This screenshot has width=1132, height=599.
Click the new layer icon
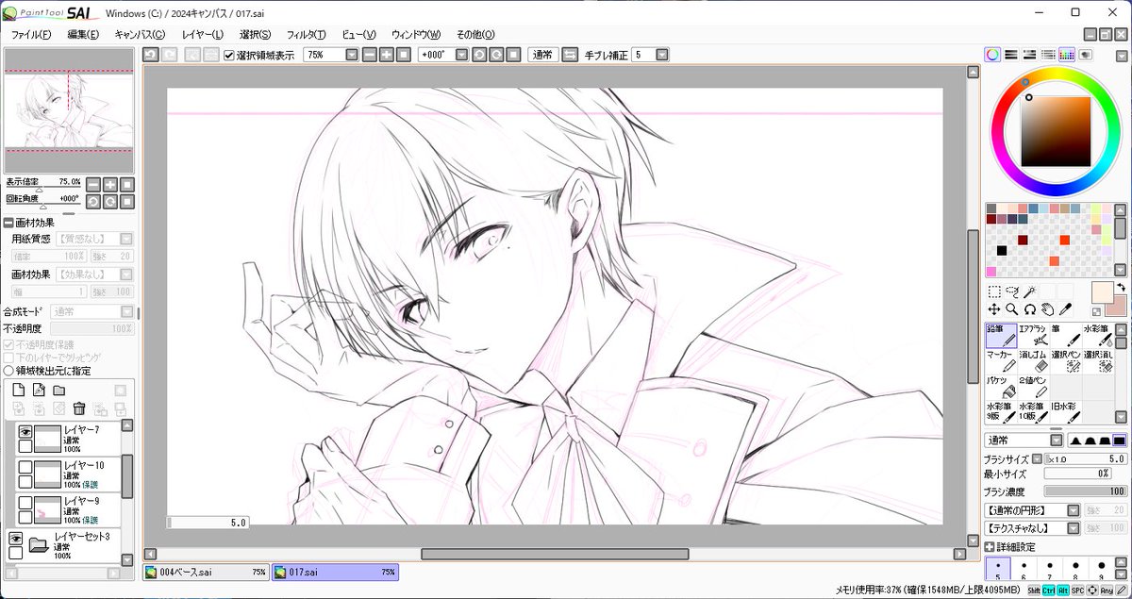click(18, 390)
